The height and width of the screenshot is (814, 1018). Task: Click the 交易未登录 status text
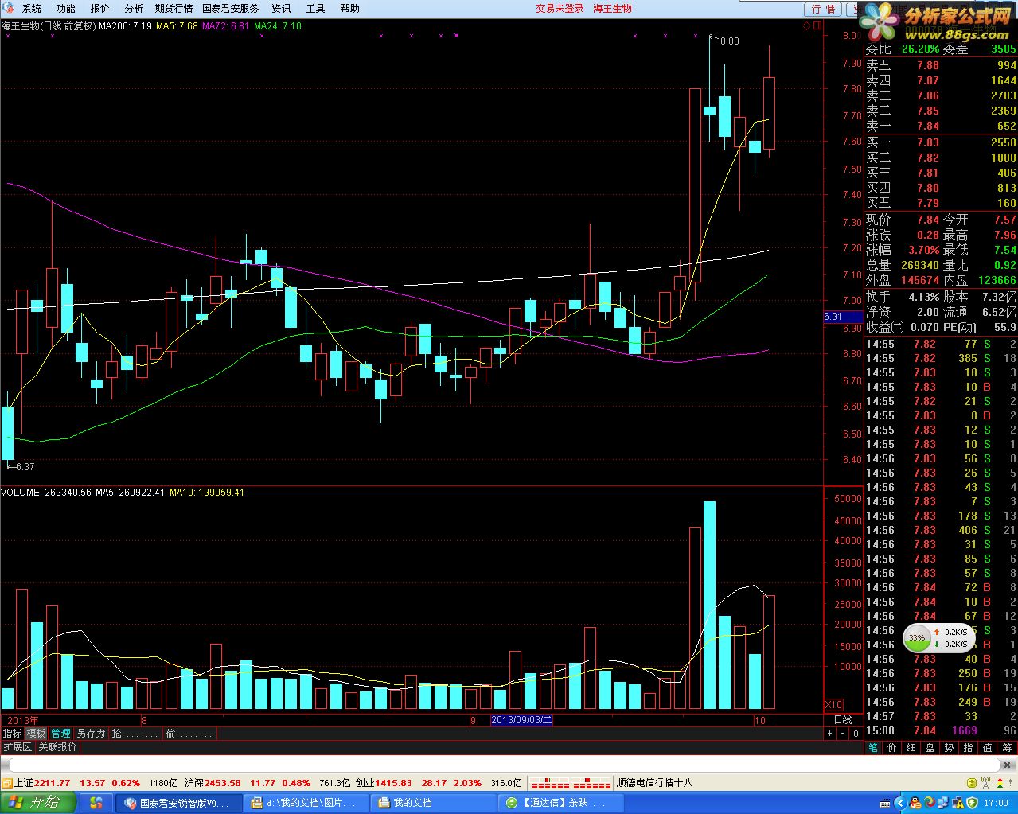coord(560,9)
